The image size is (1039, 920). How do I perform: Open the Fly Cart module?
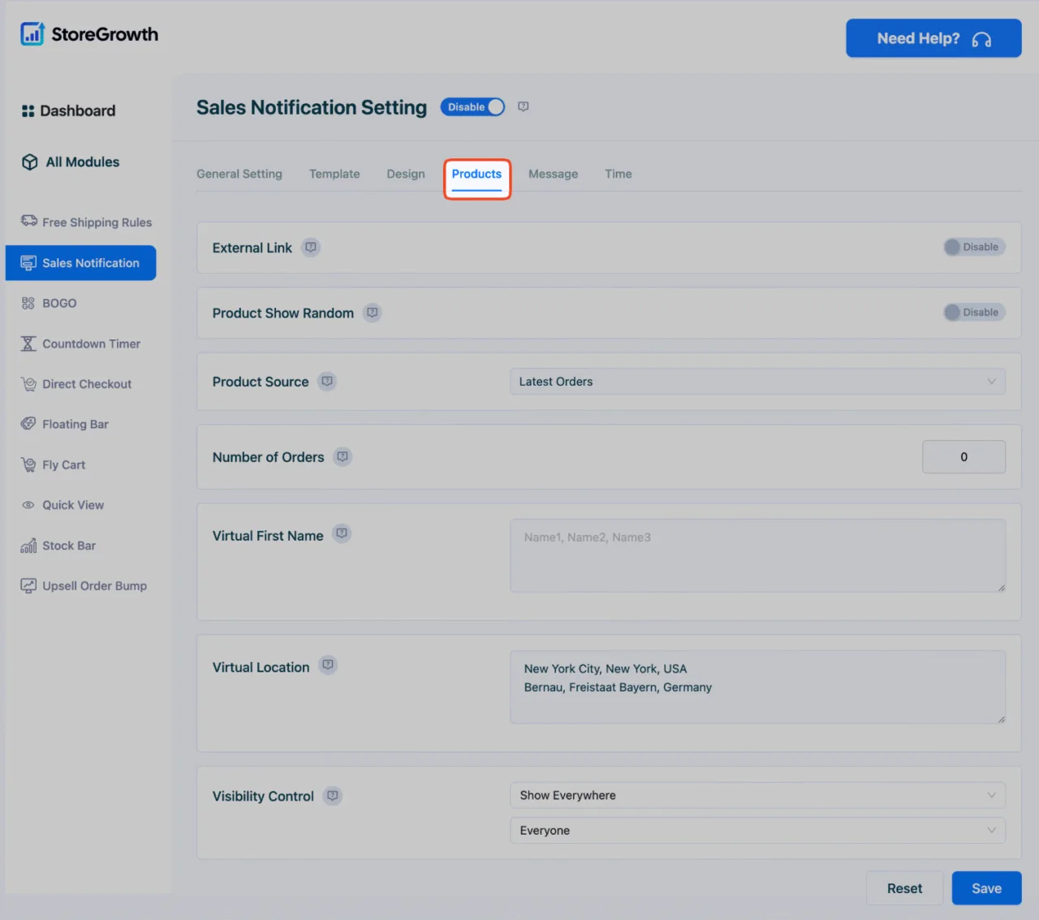[53, 464]
